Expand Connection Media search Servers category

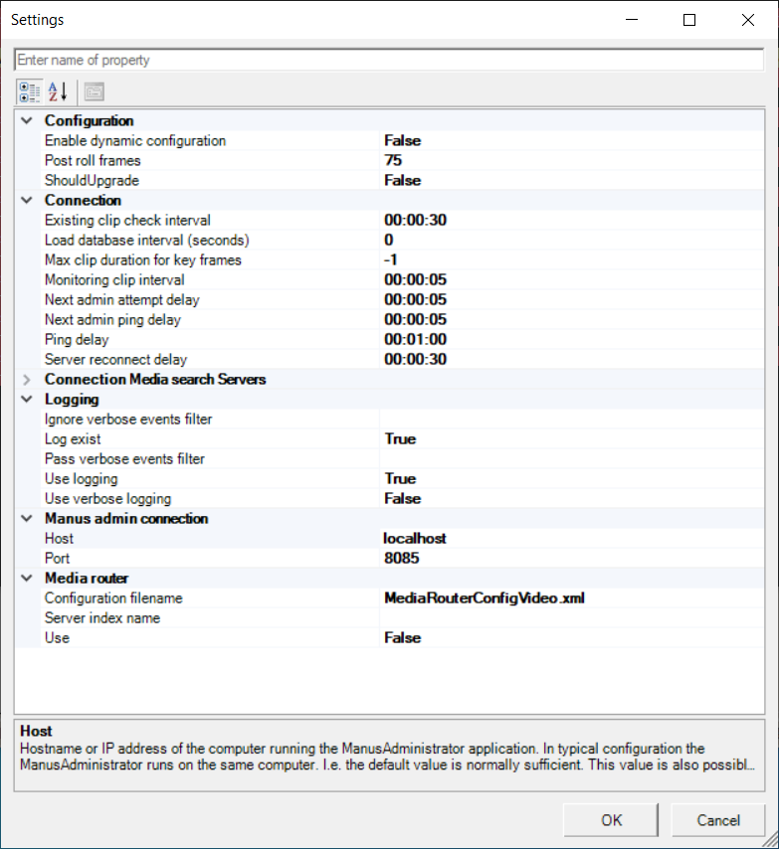(x=26, y=380)
